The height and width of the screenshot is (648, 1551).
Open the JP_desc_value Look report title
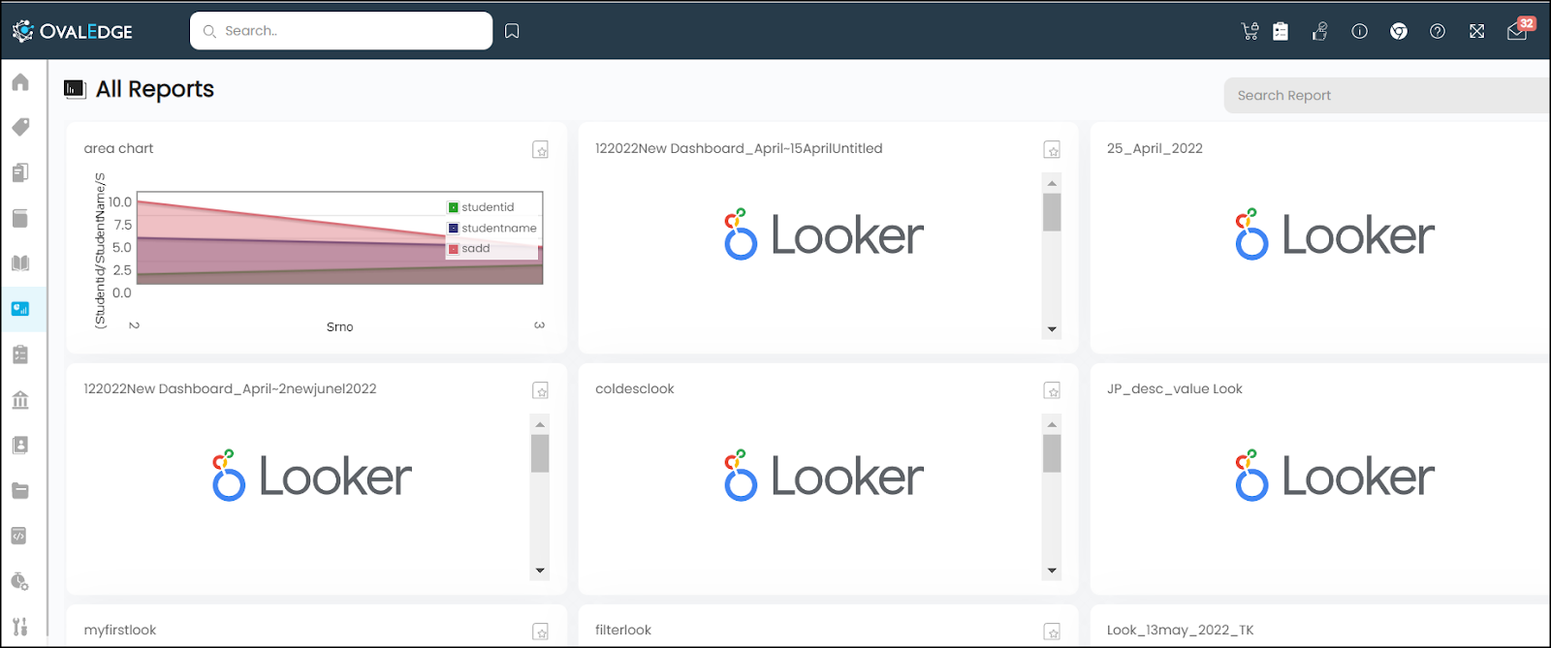pos(1174,388)
